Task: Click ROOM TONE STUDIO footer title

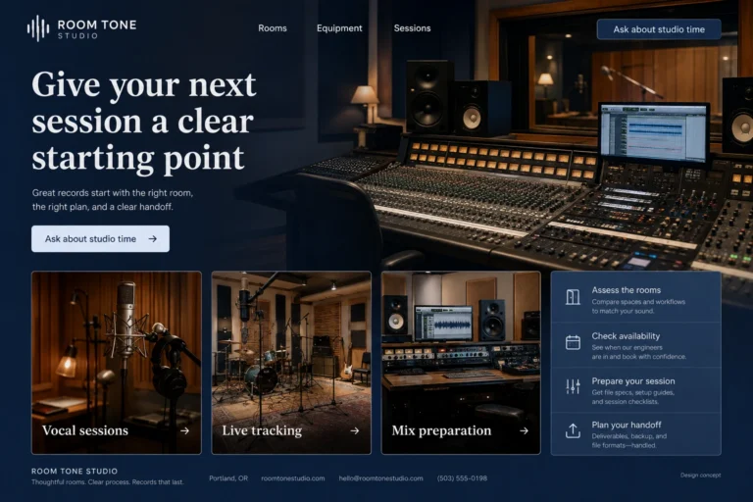Action: (75, 472)
